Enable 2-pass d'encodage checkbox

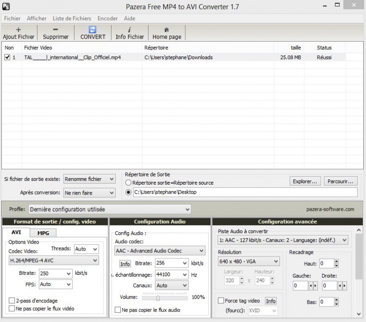point(12,300)
